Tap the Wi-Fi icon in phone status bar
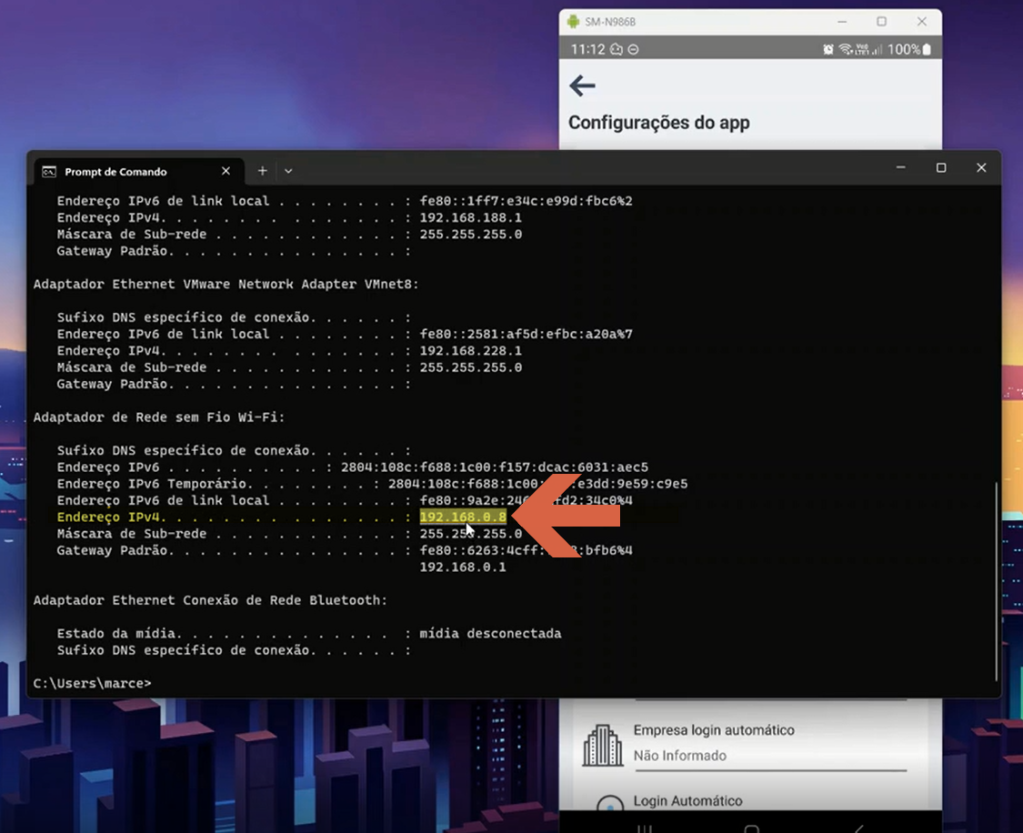This screenshot has width=1023, height=833. click(846, 49)
